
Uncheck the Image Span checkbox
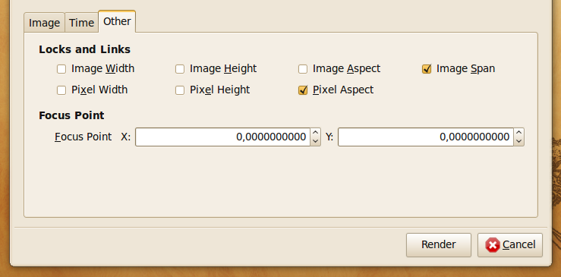[x=427, y=69]
